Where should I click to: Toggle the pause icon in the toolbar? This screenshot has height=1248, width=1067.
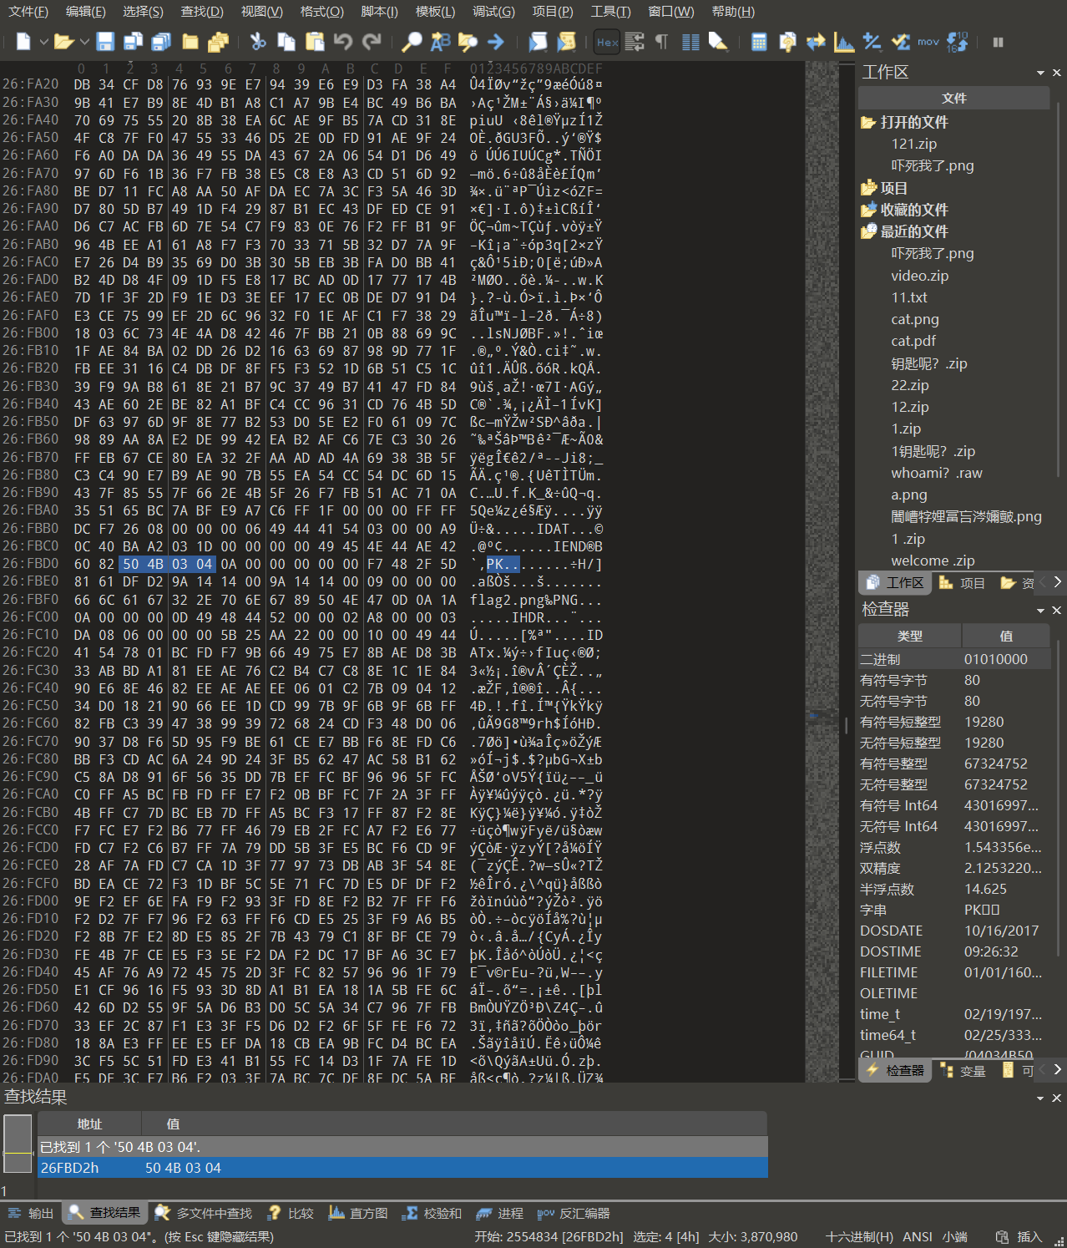pos(998,42)
